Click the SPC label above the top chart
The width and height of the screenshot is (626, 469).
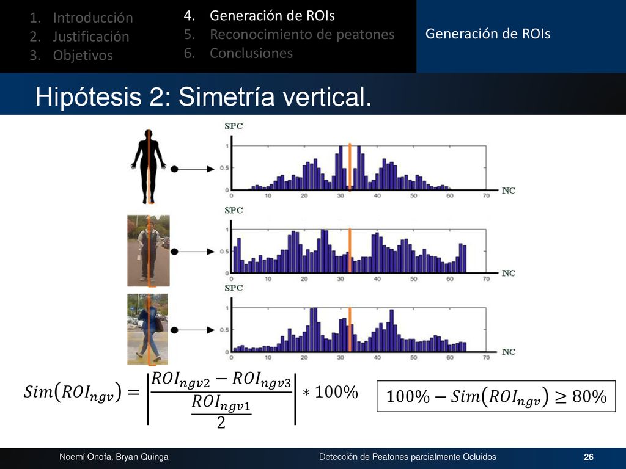234,126
